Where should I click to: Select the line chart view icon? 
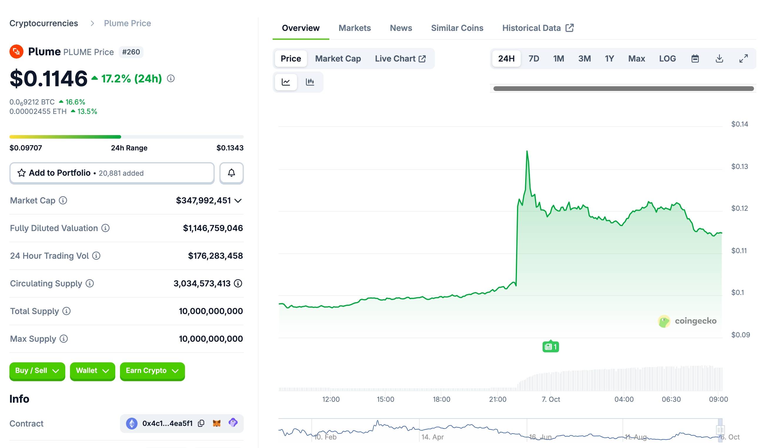[x=286, y=82]
